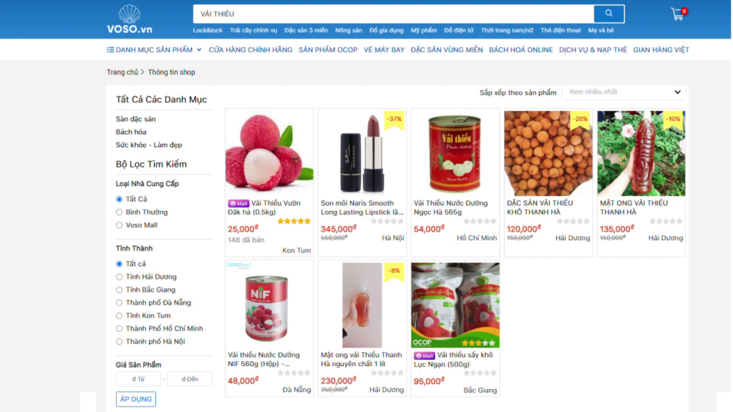The height and width of the screenshot is (412, 733).
Task: Expand Danh Mục Sản Phẩm menu chevron
Action: tap(199, 50)
